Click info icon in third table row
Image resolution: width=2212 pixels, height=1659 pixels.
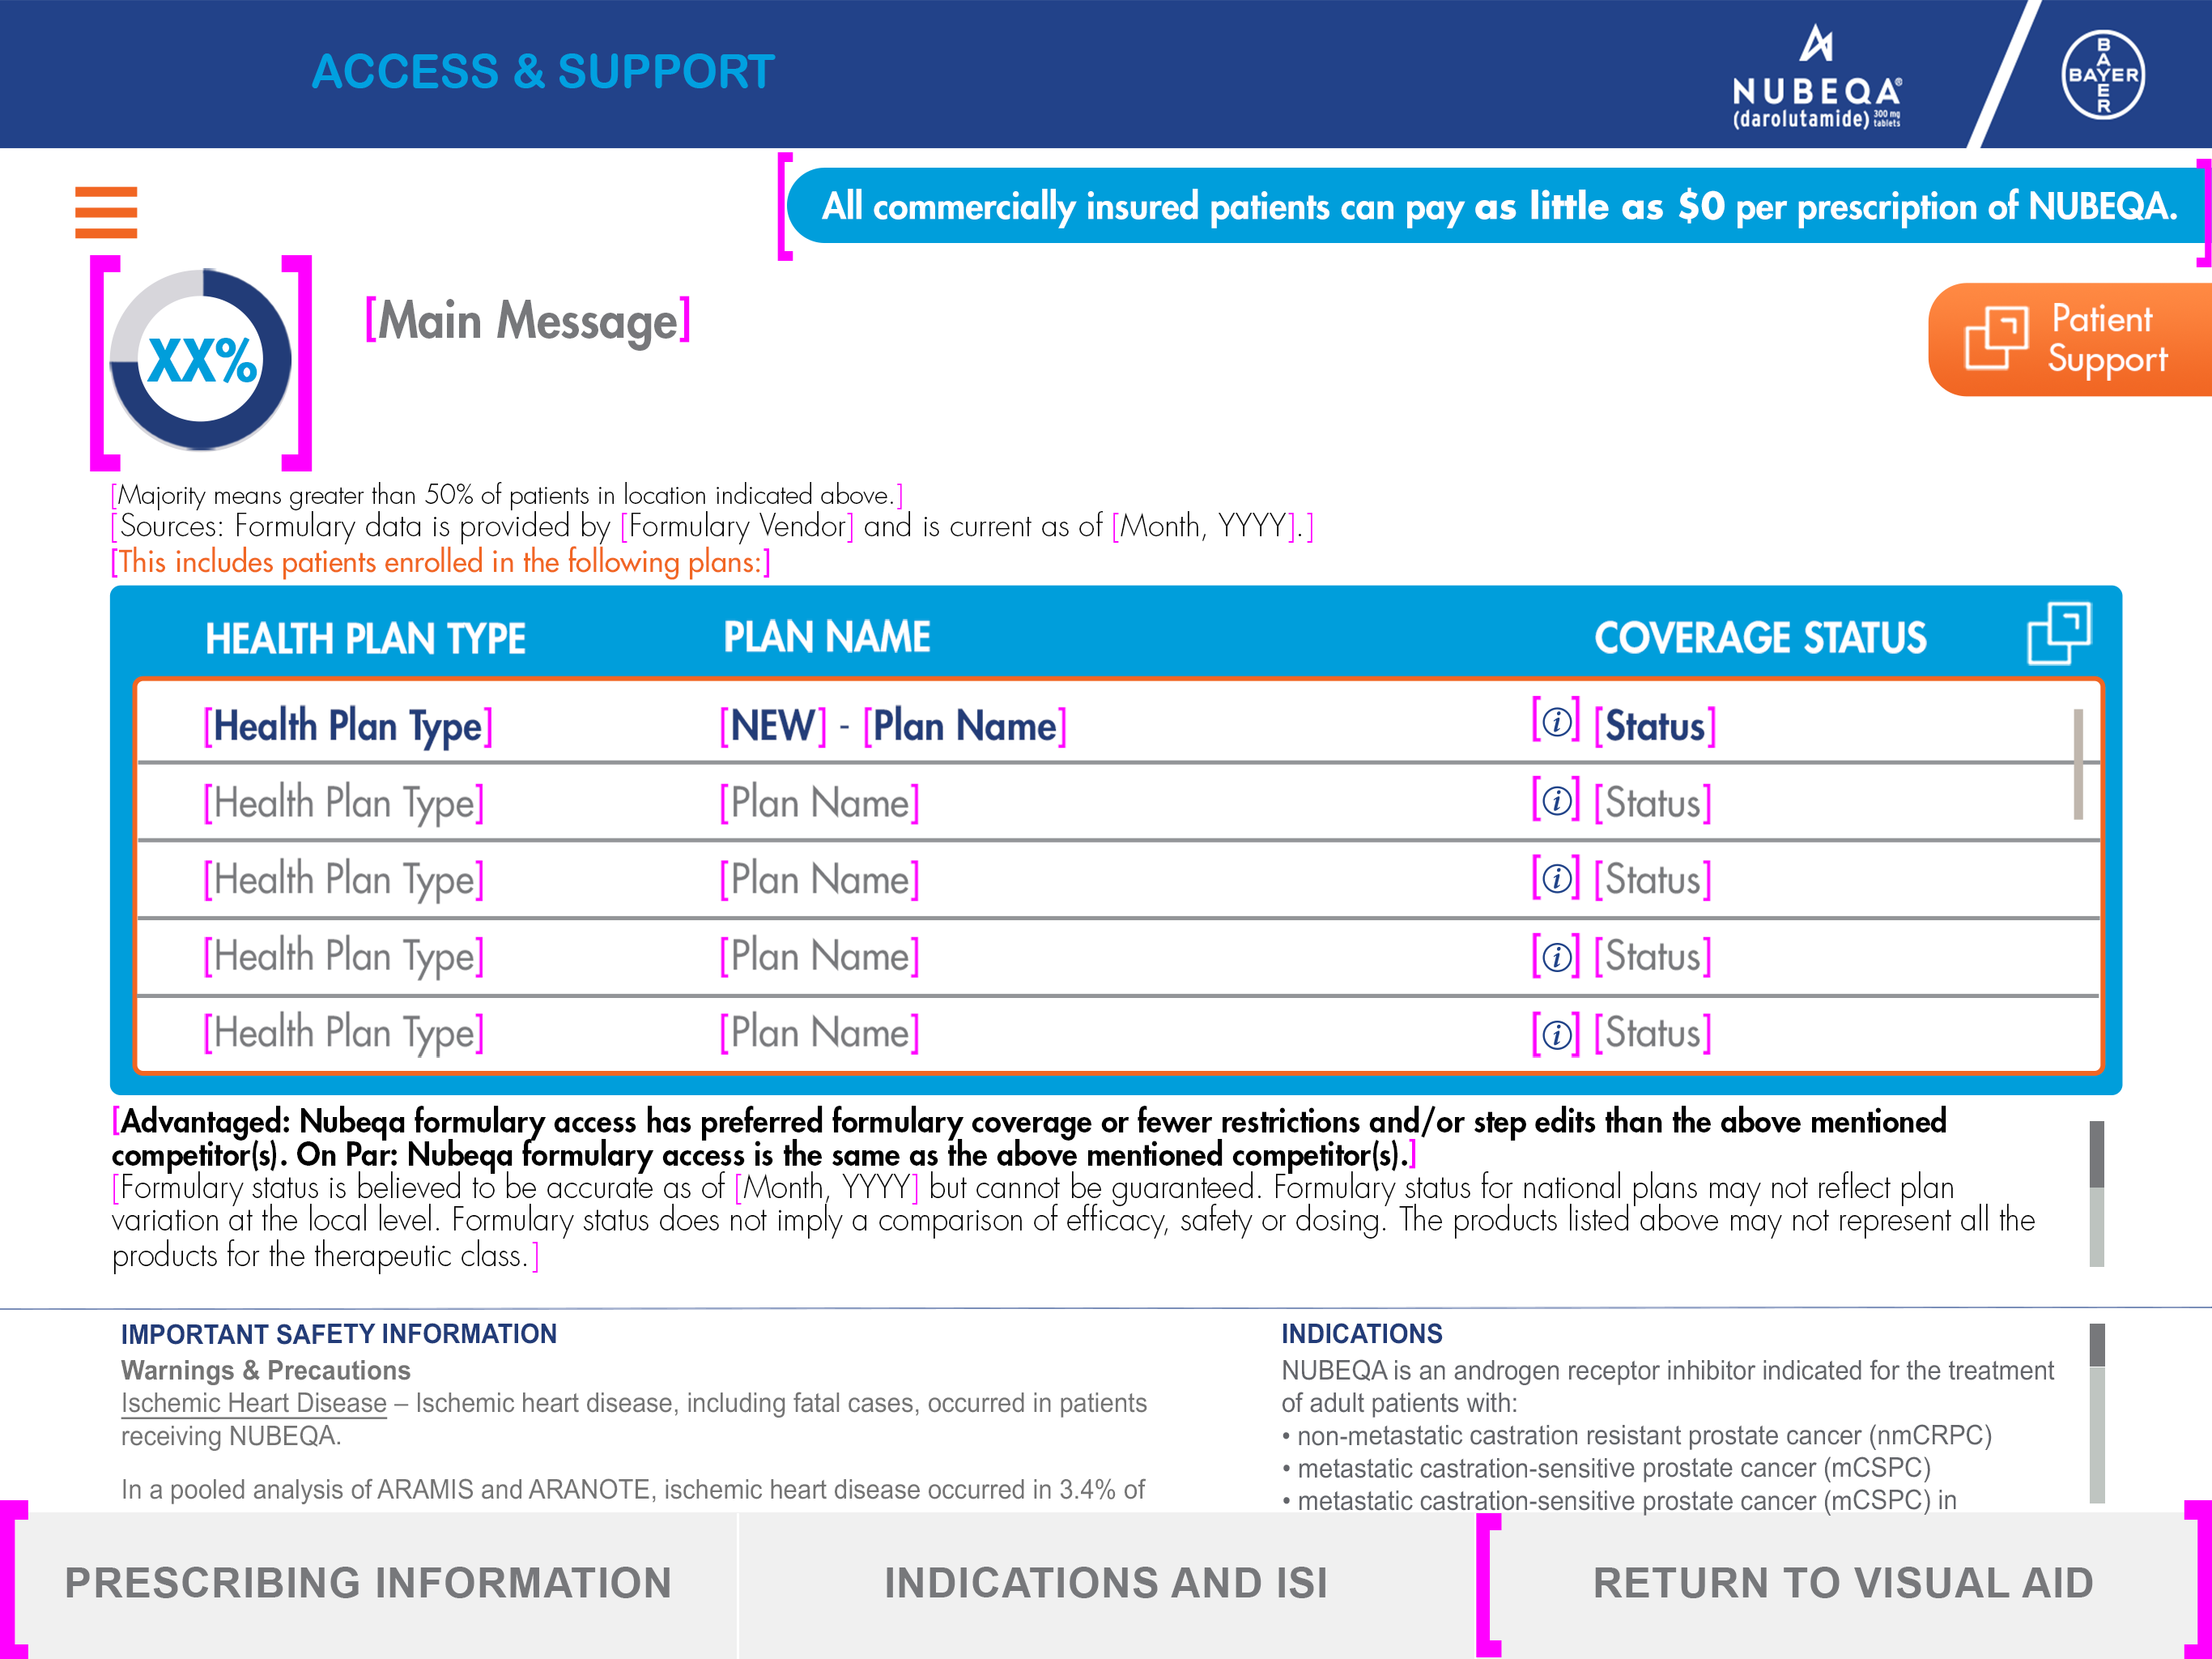1556,879
